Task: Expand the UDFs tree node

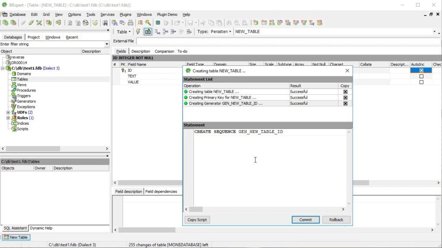Action: coord(8,112)
